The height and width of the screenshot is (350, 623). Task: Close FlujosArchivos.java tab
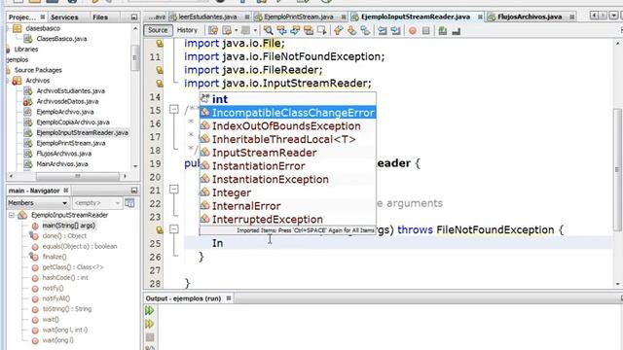pyautogui.click(x=571, y=17)
